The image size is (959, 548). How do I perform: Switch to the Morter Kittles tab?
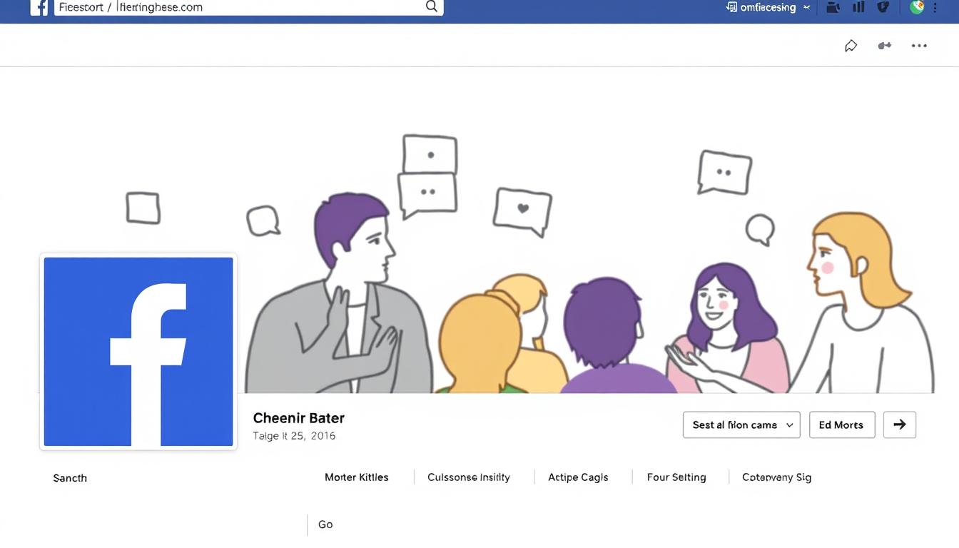(357, 477)
